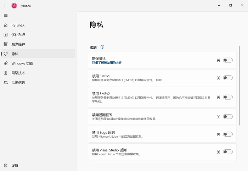The height and width of the screenshot is (171, 248).
Task: Open the 详细了解被禁用的内容 link
Action: click(x=107, y=63)
